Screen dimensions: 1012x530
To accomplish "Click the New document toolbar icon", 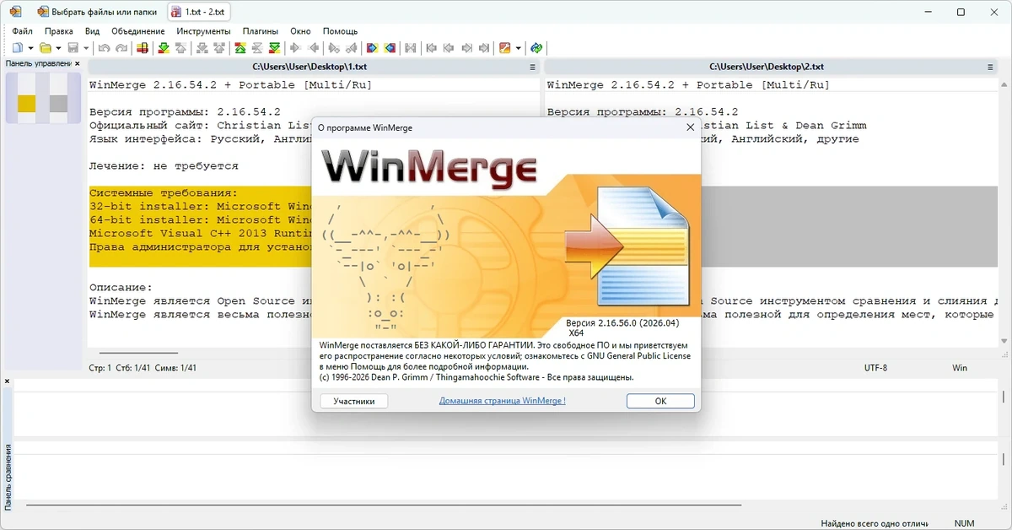I will (18, 48).
